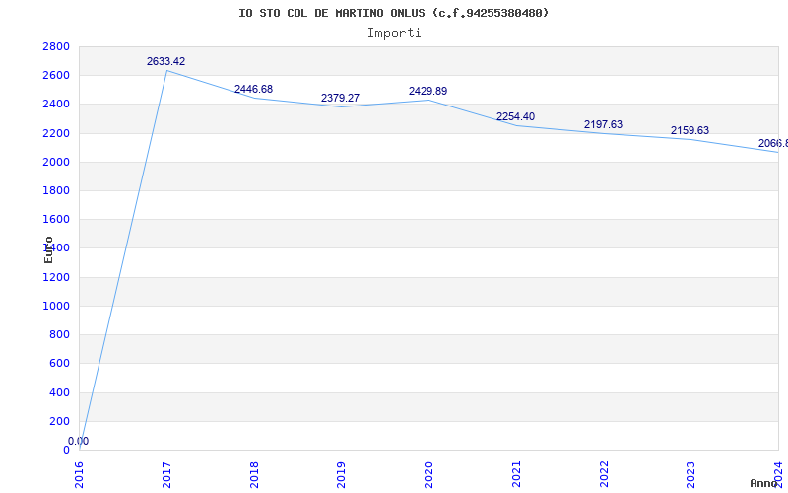Click the 2018 x-axis year tick
Image resolution: width=788 pixels, height=493 pixels.
click(x=254, y=474)
